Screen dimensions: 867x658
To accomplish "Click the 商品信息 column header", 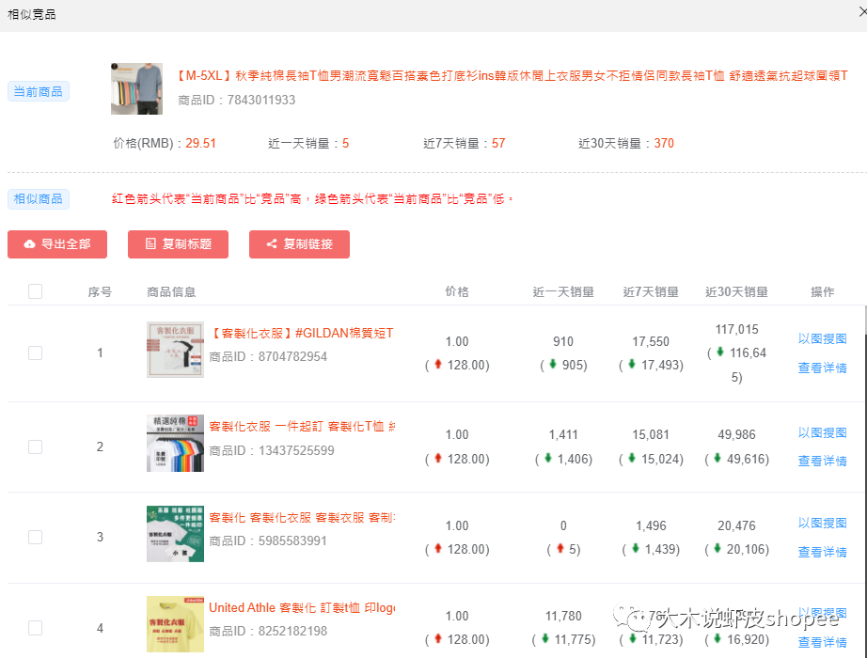I will click(171, 291).
